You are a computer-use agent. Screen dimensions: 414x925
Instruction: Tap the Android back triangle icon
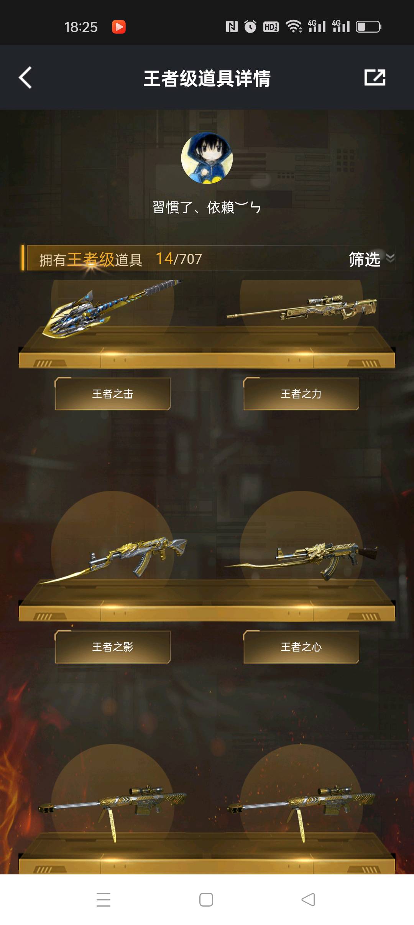pos(308,900)
